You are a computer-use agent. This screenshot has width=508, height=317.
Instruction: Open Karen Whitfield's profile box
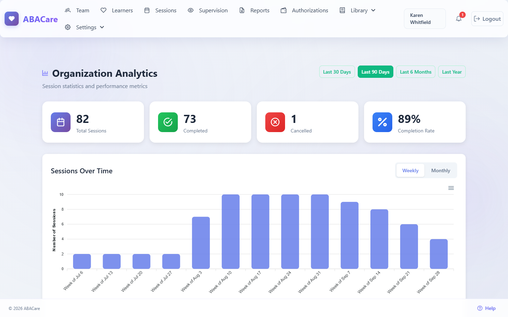pos(425,19)
